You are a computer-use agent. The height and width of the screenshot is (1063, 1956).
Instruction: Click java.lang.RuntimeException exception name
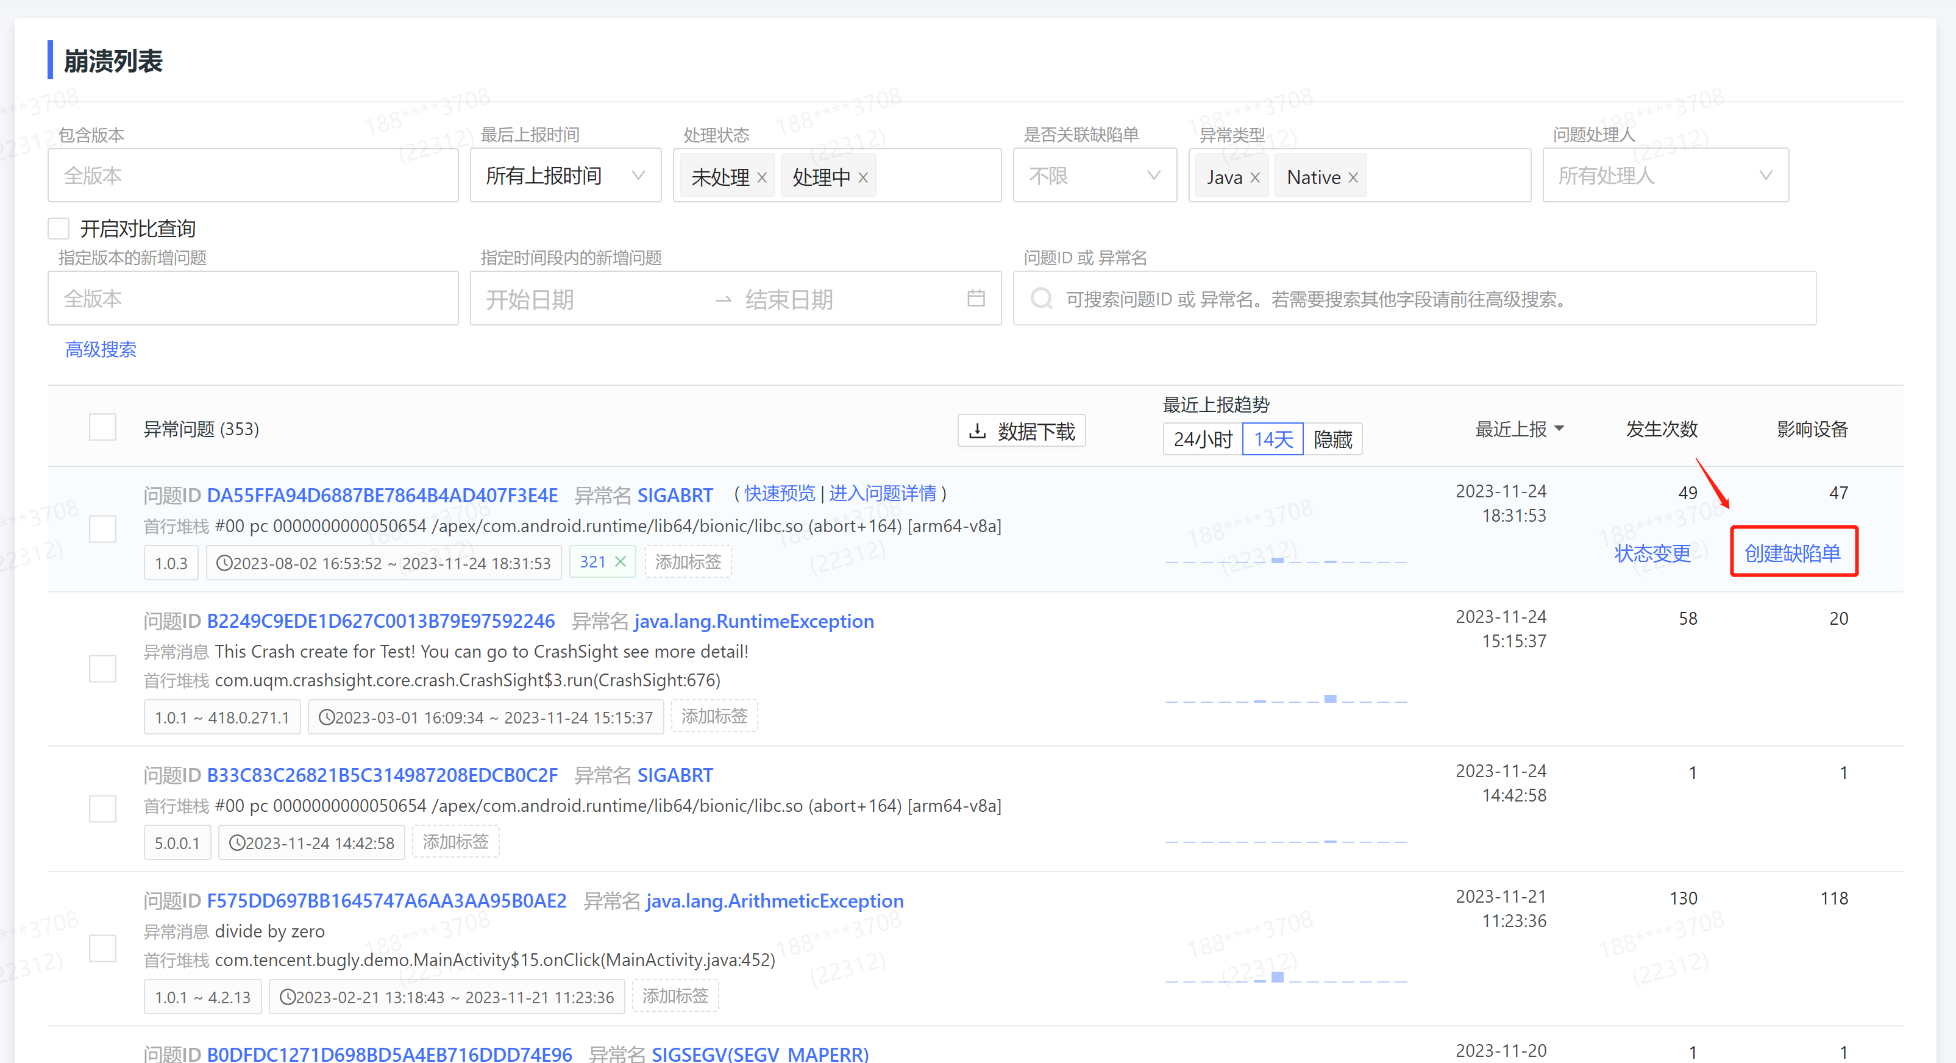coord(754,621)
